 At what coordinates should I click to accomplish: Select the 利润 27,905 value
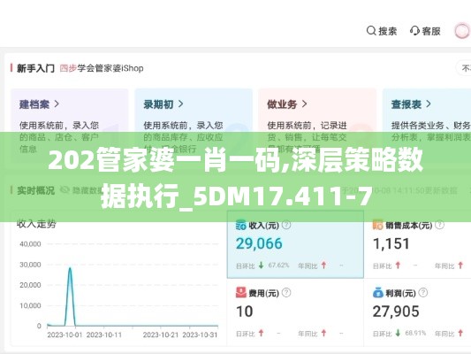point(396,312)
